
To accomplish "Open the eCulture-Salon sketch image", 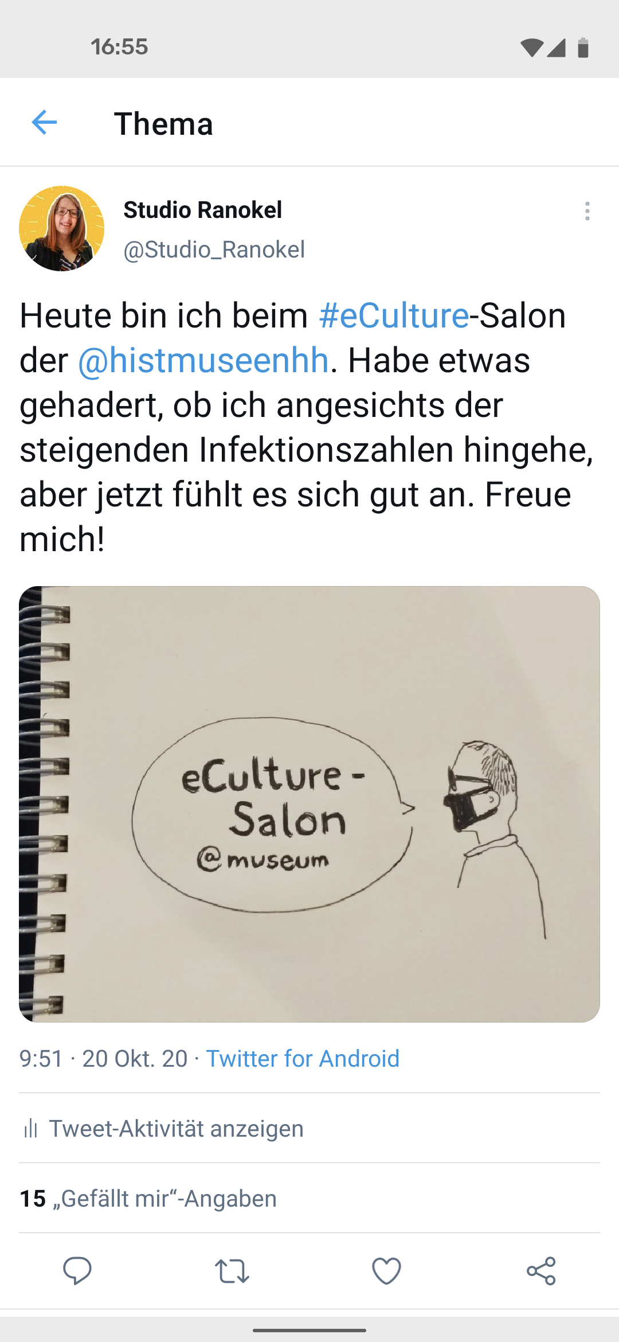I will coord(309,804).
